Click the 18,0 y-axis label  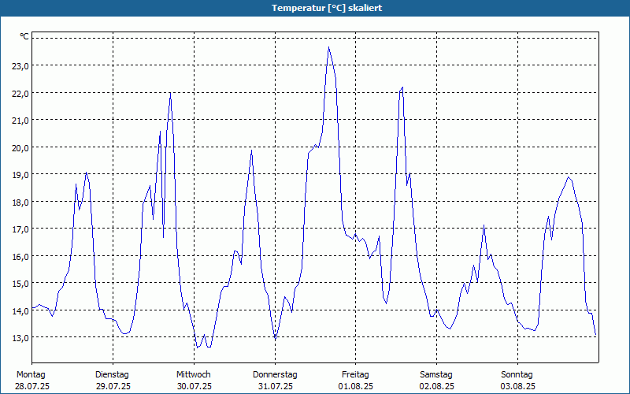[x=20, y=203]
